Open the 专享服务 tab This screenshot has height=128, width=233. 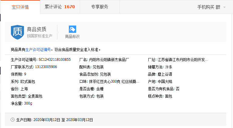click(x=100, y=7)
